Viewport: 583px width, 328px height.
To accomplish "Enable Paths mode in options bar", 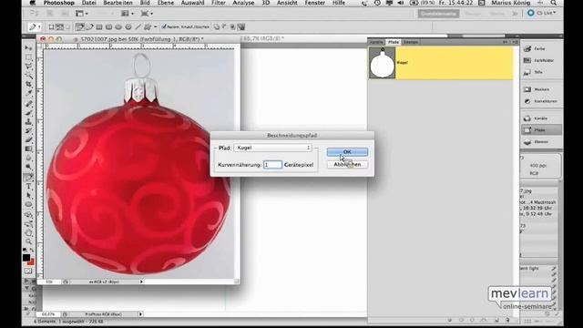I will [60, 26].
